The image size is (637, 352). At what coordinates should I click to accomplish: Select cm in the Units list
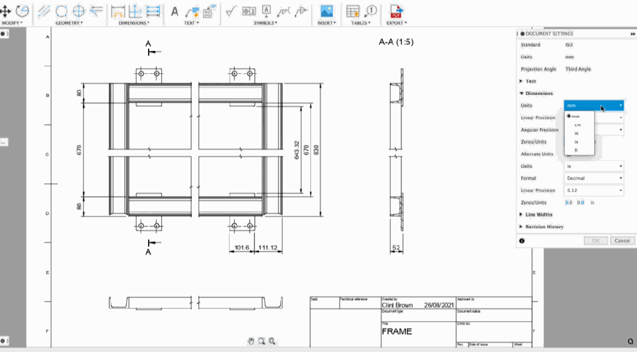pyautogui.click(x=577, y=125)
